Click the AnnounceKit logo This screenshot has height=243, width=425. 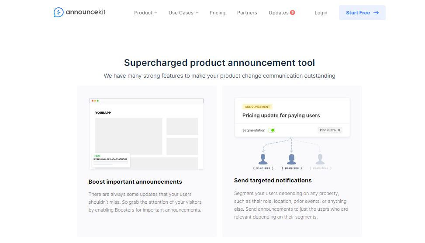(x=79, y=12)
